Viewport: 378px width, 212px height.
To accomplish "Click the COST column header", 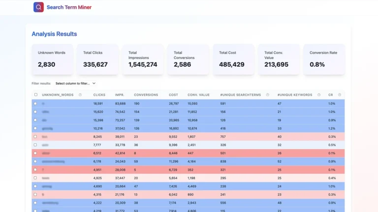I will (x=173, y=95).
